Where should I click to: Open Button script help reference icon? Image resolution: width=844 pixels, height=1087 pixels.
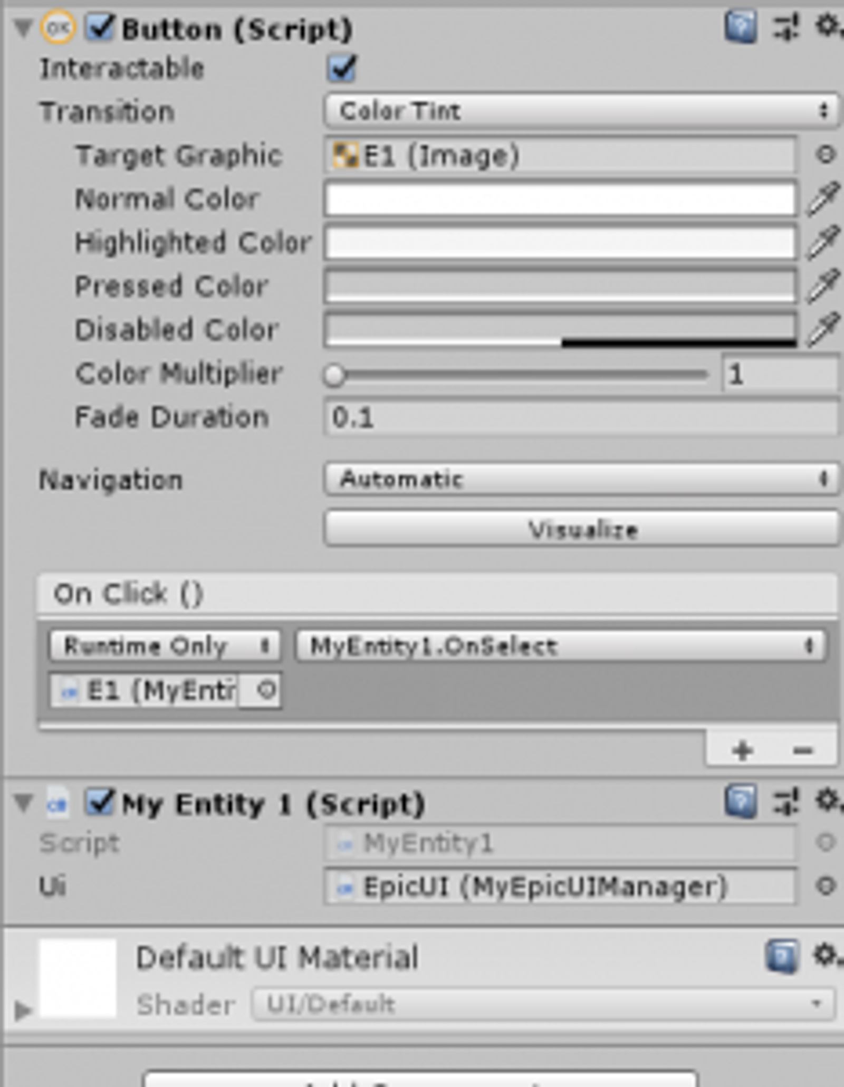(x=741, y=27)
